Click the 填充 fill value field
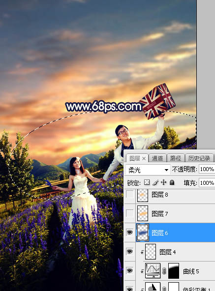 click(207, 183)
